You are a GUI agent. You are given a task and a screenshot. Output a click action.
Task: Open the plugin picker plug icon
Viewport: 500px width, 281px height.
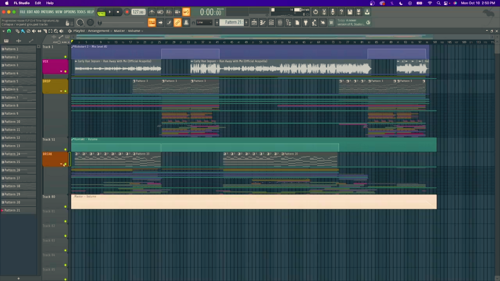306,22
